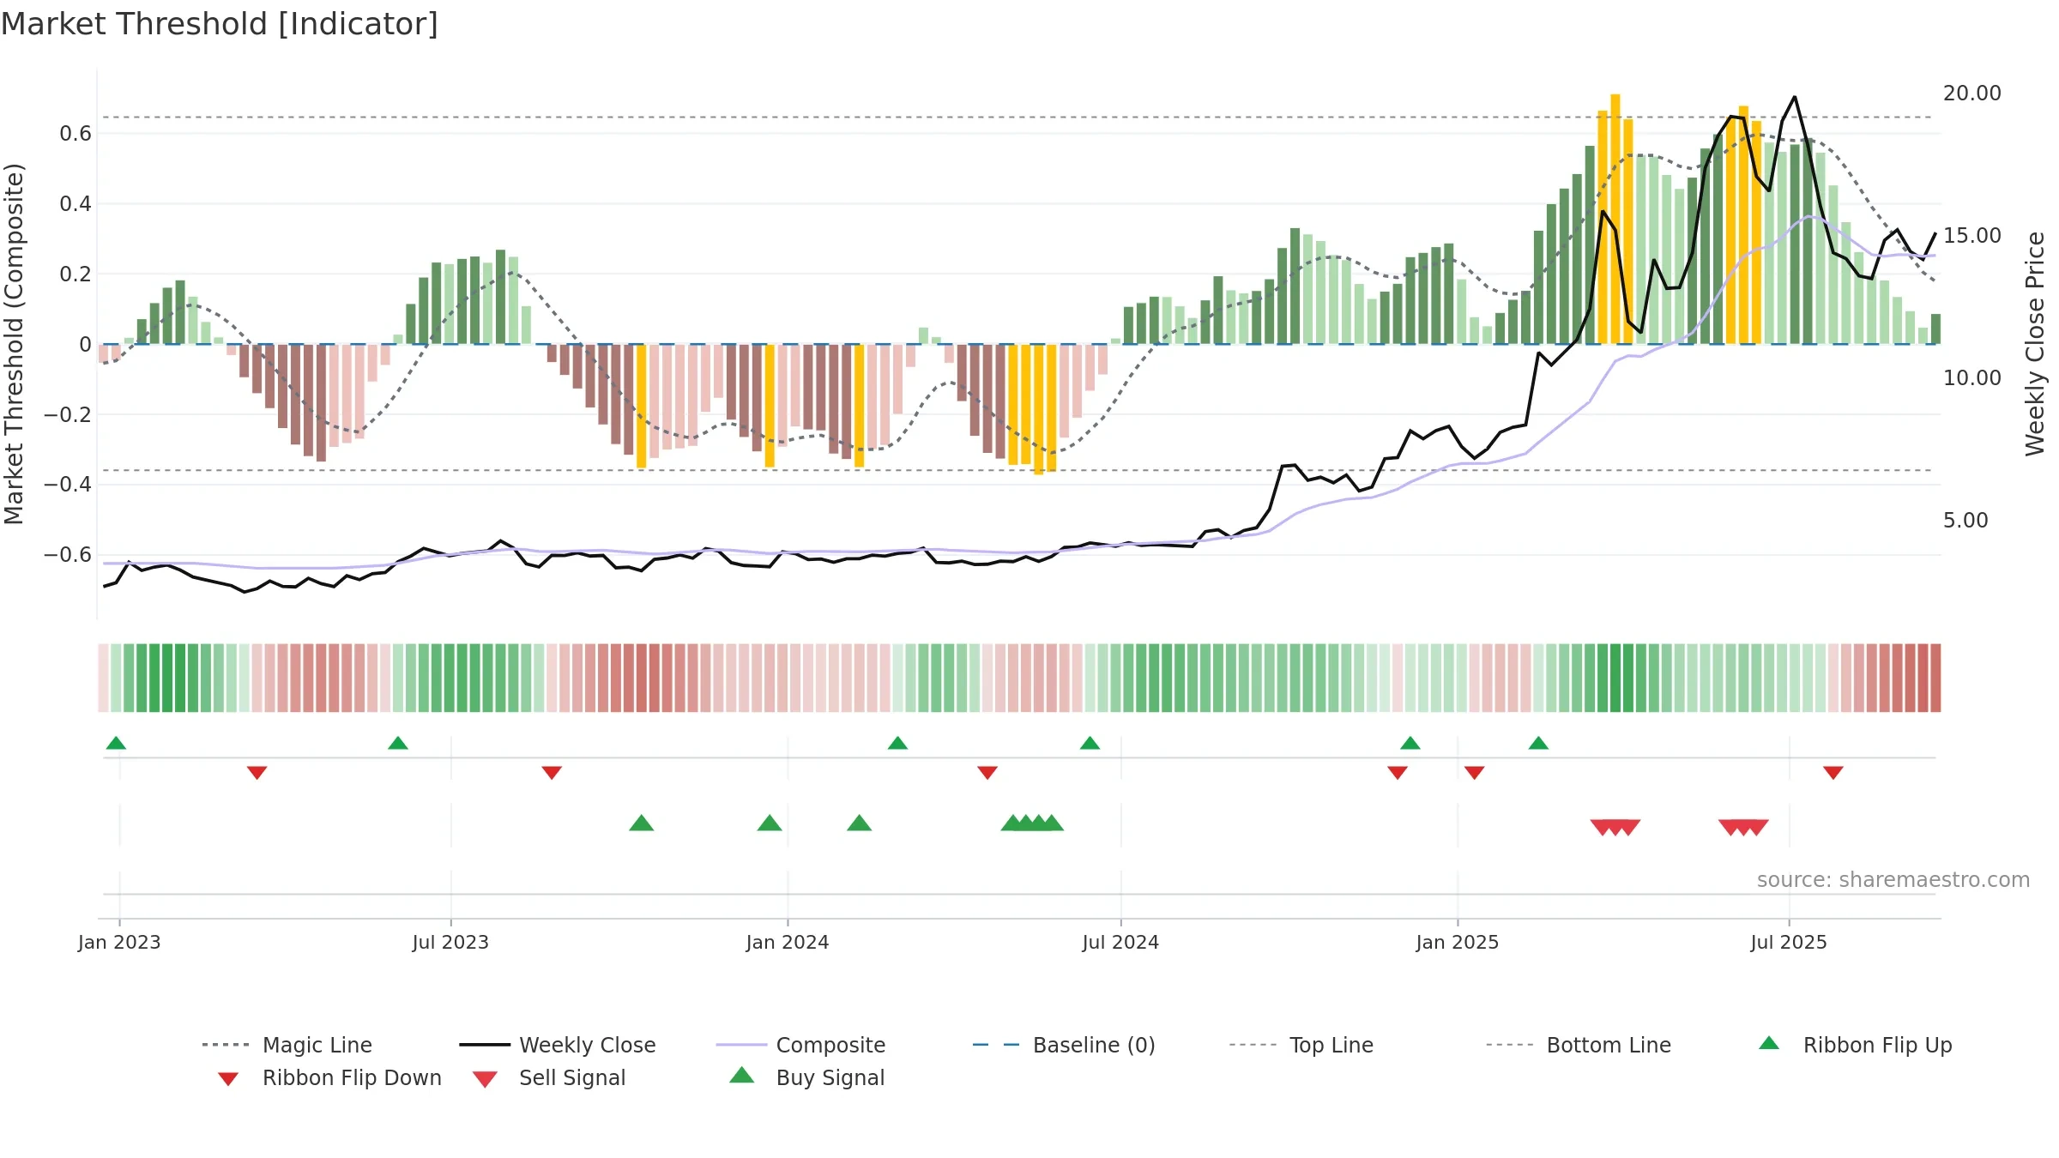Click the weekly close price peak in July 2025

click(1795, 97)
